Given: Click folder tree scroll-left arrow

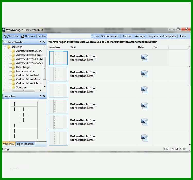Looking at the screenshot, I should pos(3,91).
